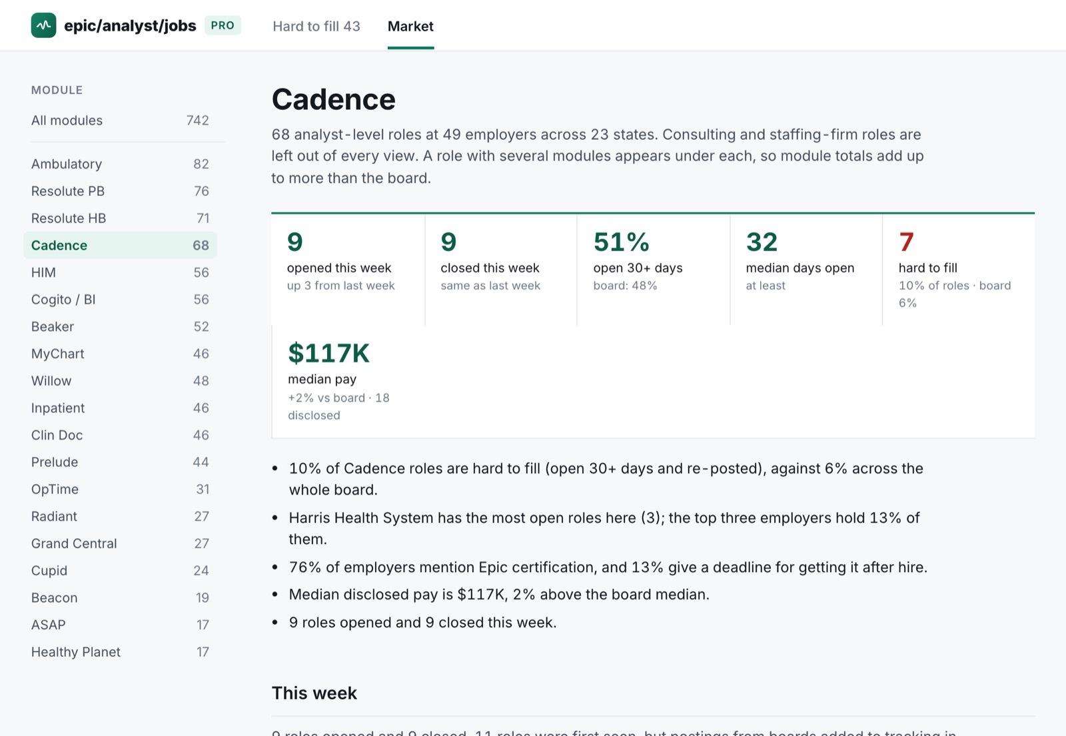1066x736 pixels.
Task: Open the Resolute HB module
Action: click(120, 218)
